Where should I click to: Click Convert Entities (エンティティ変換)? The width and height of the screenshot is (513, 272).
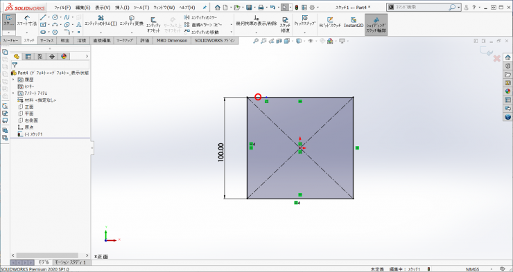click(x=132, y=21)
